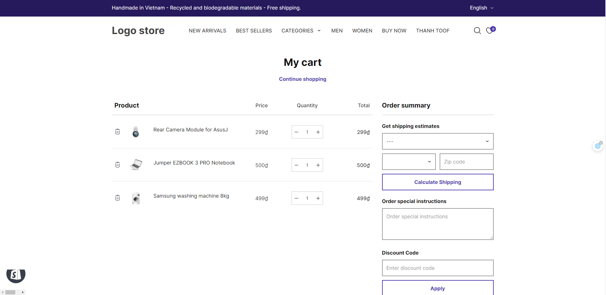This screenshot has height=295, width=606.
Task: Decrease quantity of Jumper EZBOOK Notebook
Action: (x=296, y=165)
